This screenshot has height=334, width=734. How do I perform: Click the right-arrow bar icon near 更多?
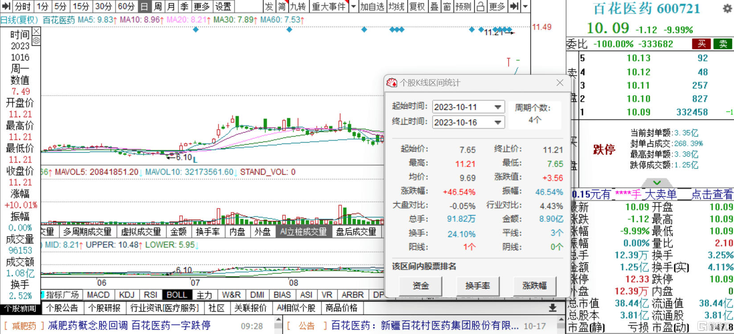pos(514,6)
